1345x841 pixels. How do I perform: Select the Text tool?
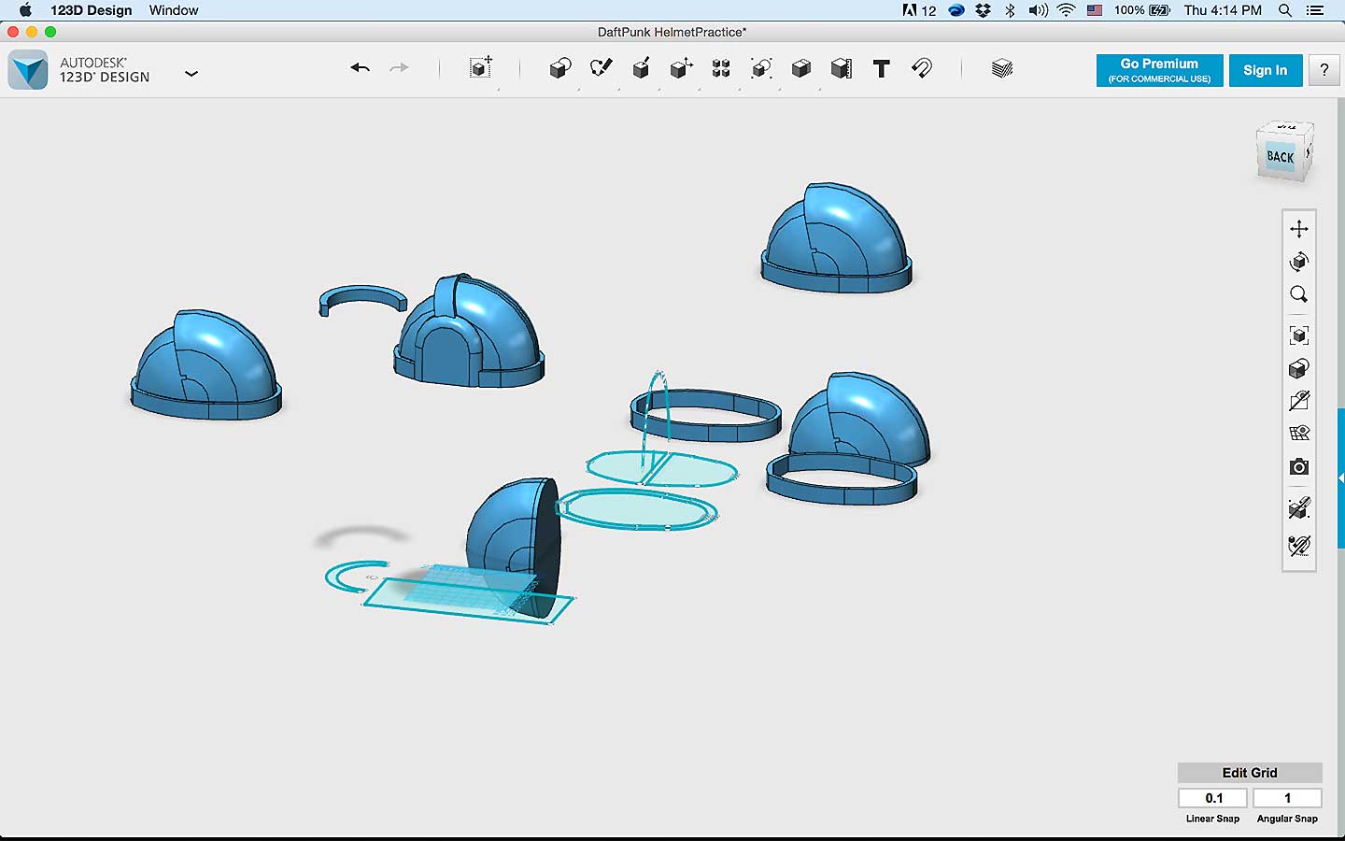pyautogui.click(x=881, y=68)
